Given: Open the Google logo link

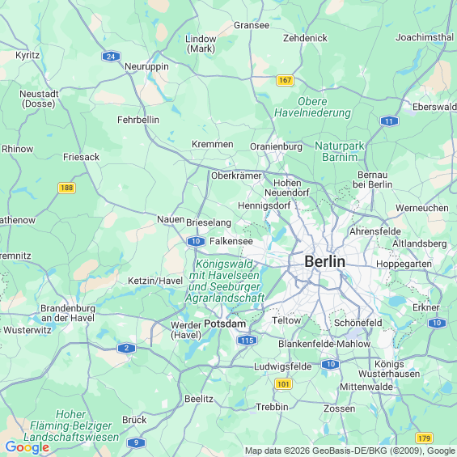Looking at the screenshot, I should click(x=28, y=447).
